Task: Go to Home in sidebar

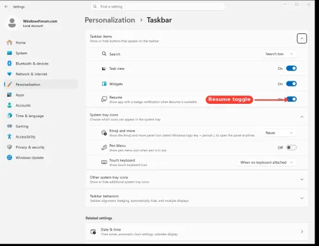Action: click(40, 42)
